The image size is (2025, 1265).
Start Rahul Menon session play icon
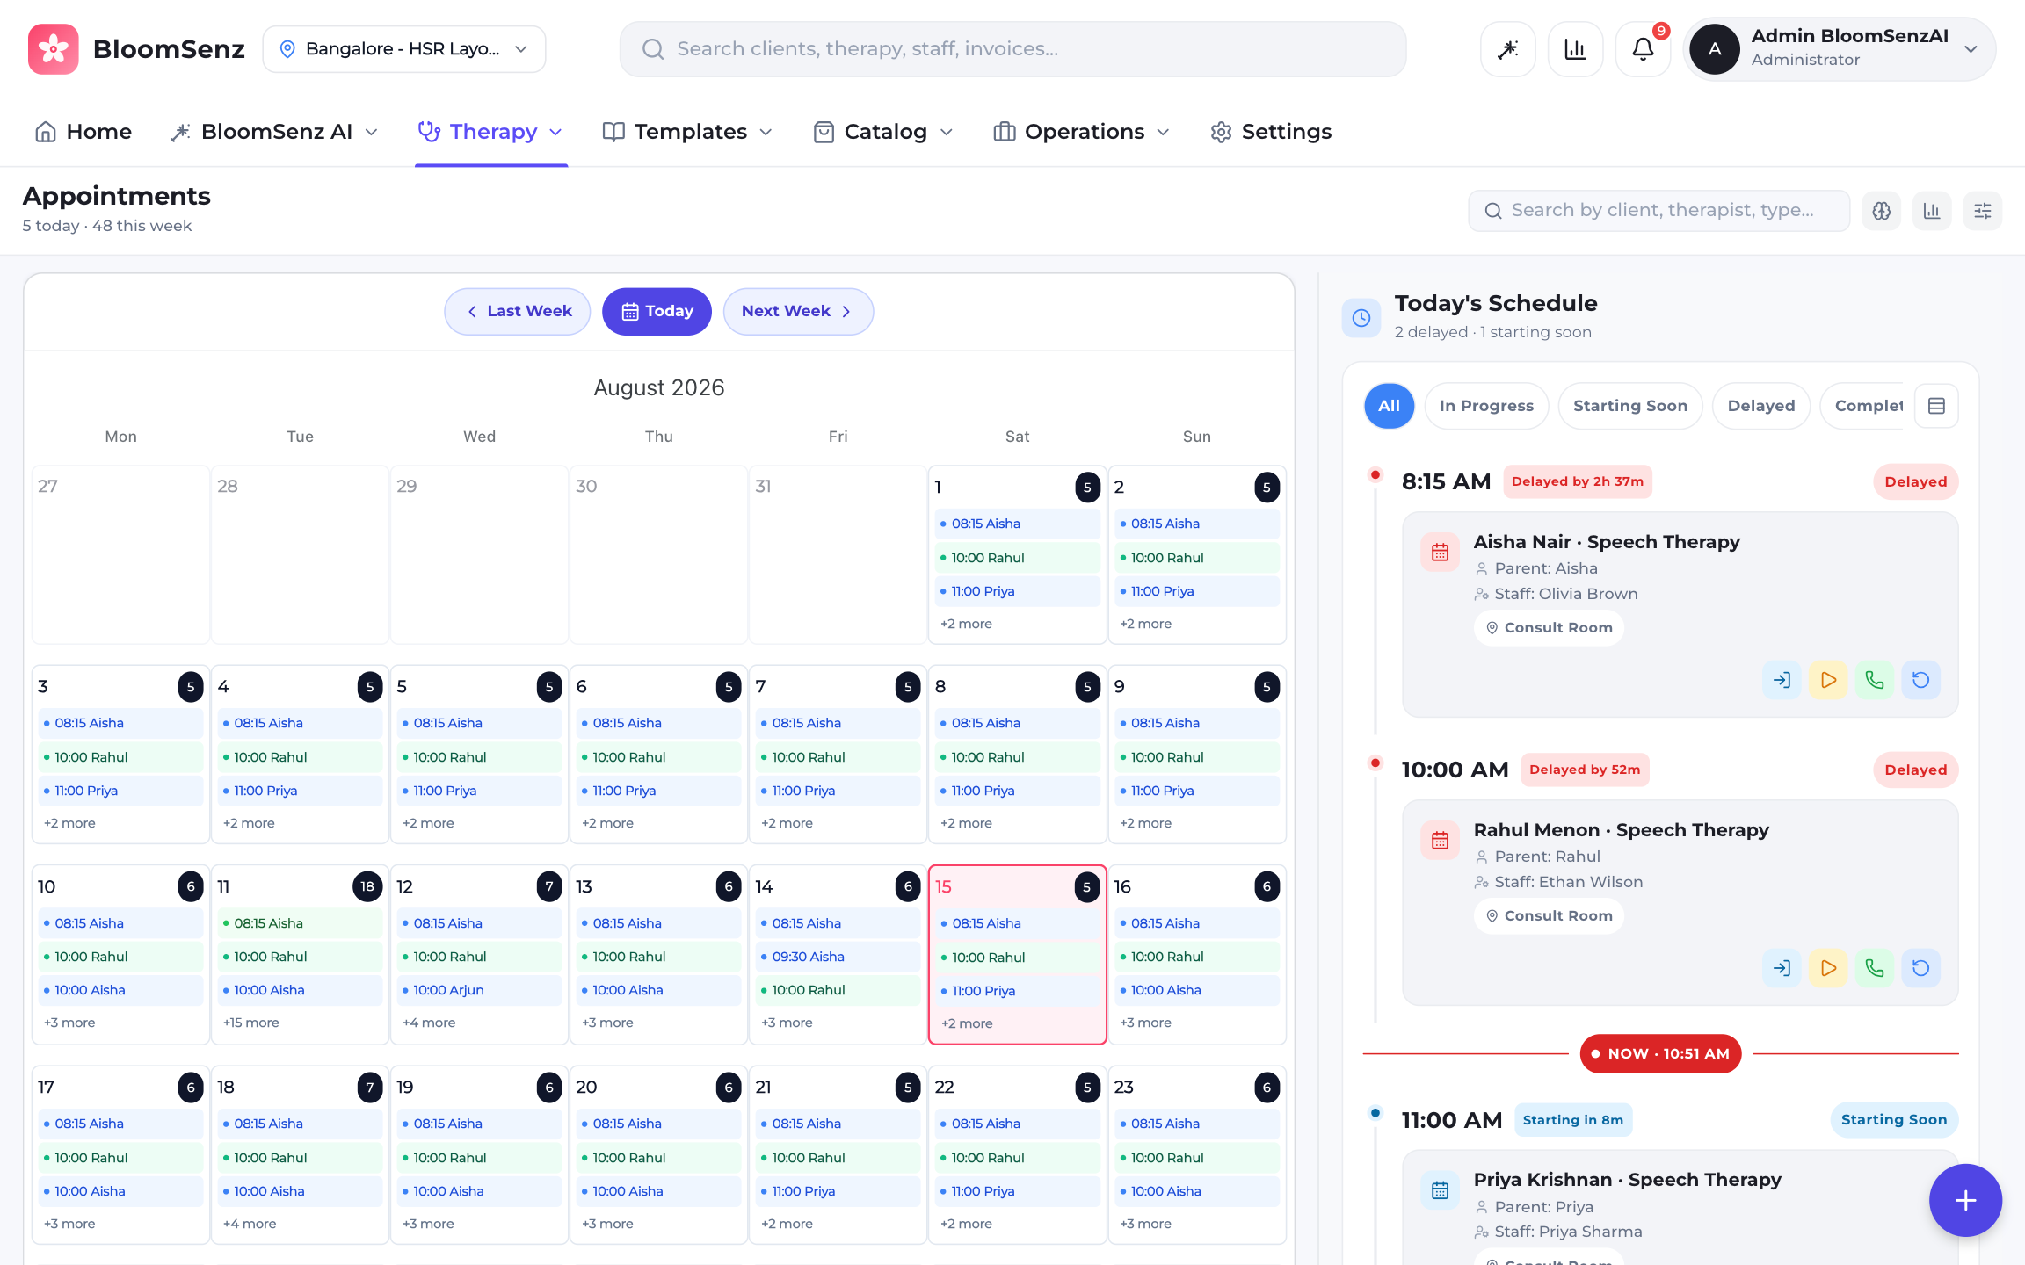1828,968
